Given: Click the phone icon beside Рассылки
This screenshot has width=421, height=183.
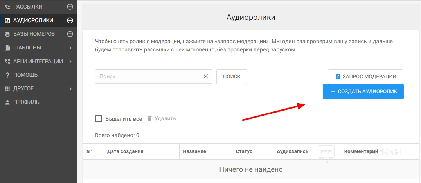Looking at the screenshot, I should (x=7, y=7).
